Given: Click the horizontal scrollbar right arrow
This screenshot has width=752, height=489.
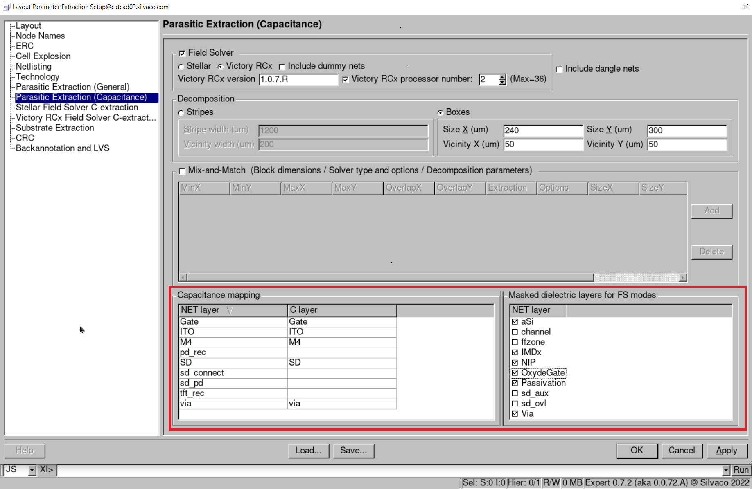Looking at the screenshot, I should (x=682, y=278).
